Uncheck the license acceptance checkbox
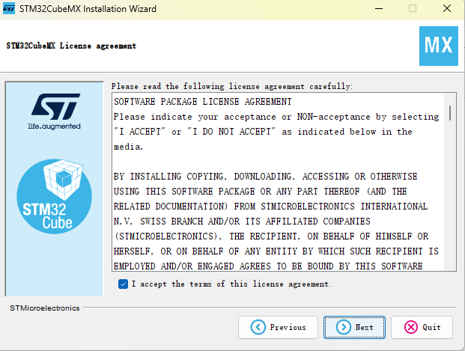Image resolution: width=465 pixels, height=351 pixels. pos(123,284)
